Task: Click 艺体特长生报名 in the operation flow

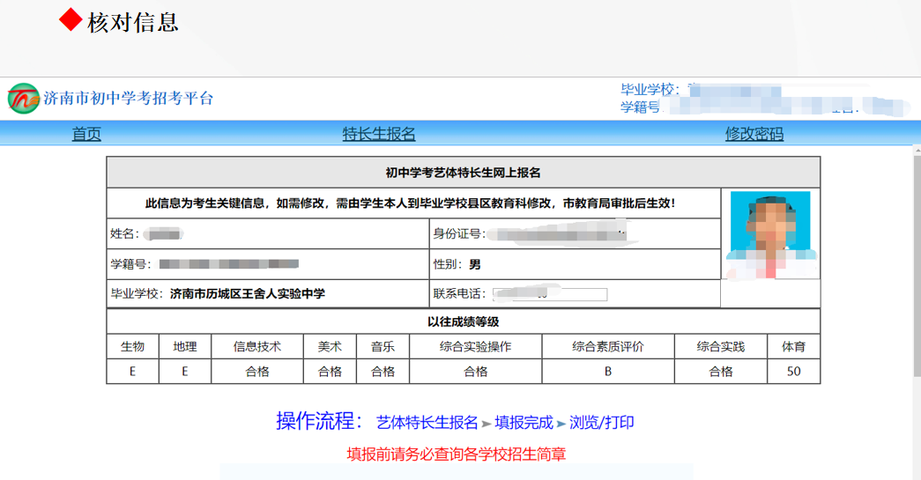Action: click(427, 423)
